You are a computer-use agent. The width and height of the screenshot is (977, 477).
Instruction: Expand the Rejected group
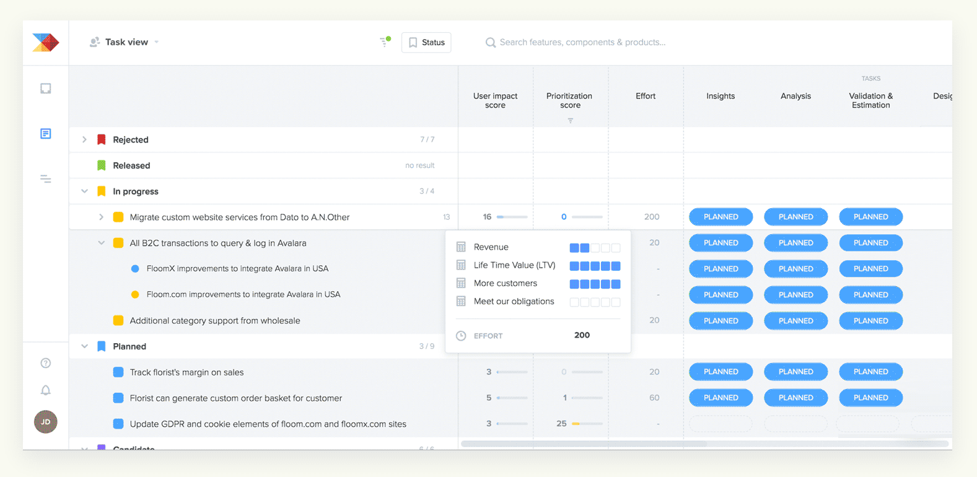click(x=84, y=140)
